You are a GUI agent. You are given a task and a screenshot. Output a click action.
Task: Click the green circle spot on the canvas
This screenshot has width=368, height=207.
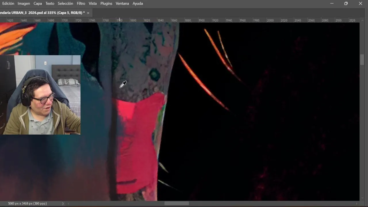155,74
